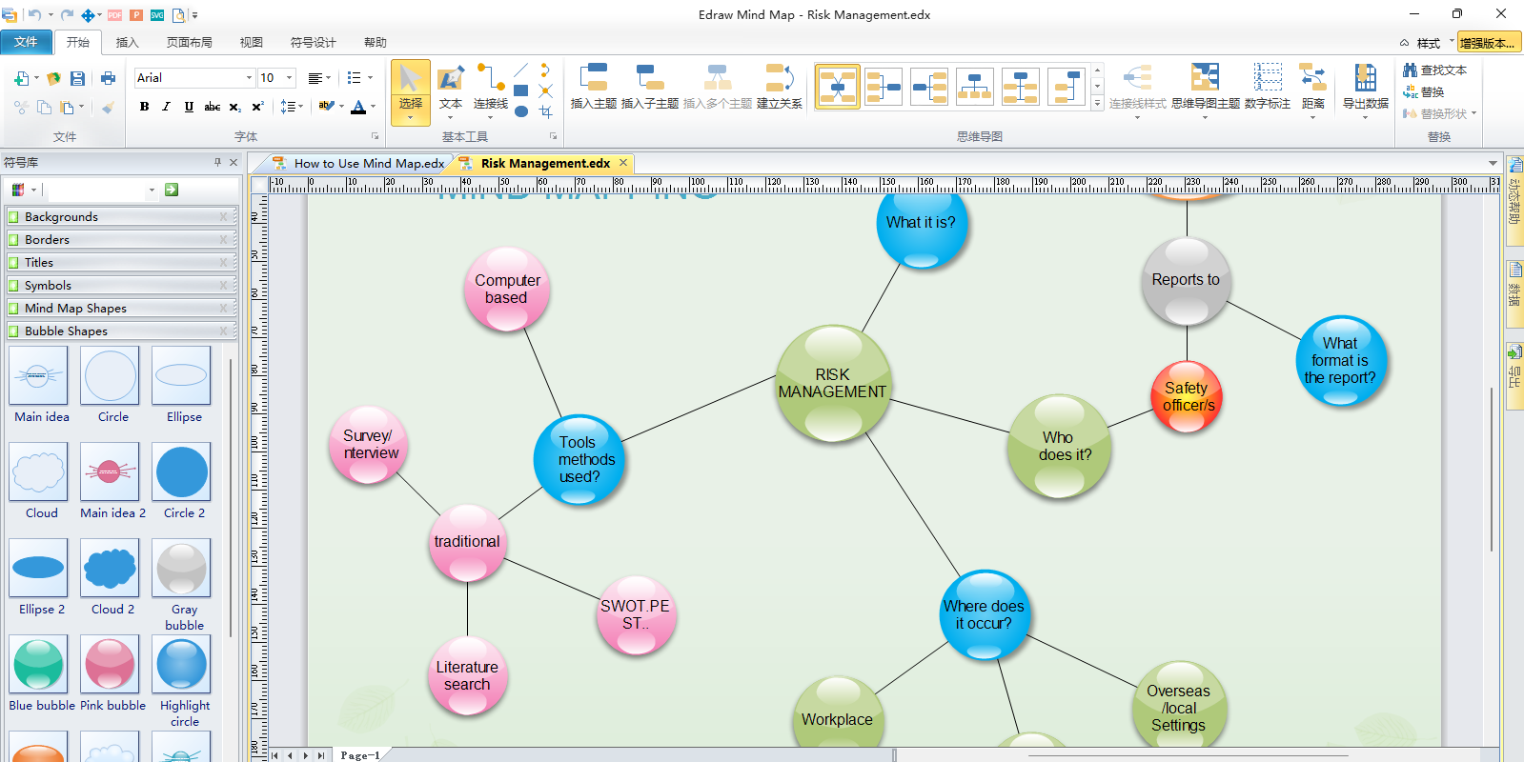Image resolution: width=1524 pixels, height=762 pixels.
Task: Click the font color swatch button
Action: pos(358,107)
